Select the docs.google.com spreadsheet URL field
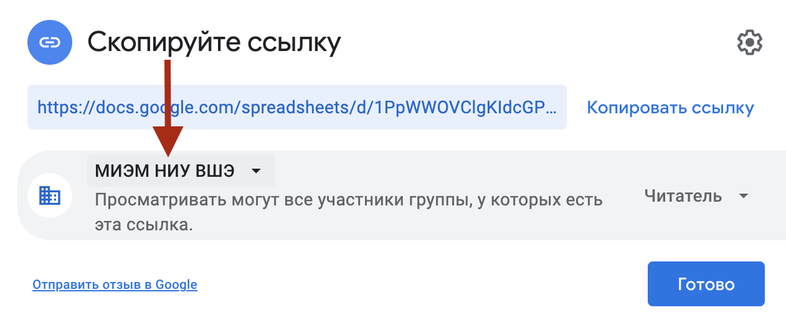The width and height of the screenshot is (786, 315). pyautogui.click(x=296, y=107)
